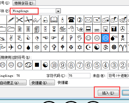Select the open raised hand symbol
Screen dimensions: 129x103
pyautogui.click(x=80, y=38)
